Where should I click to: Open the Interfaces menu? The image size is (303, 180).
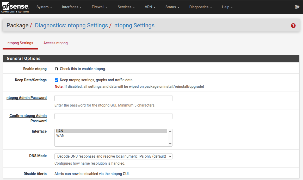[x=72, y=7]
